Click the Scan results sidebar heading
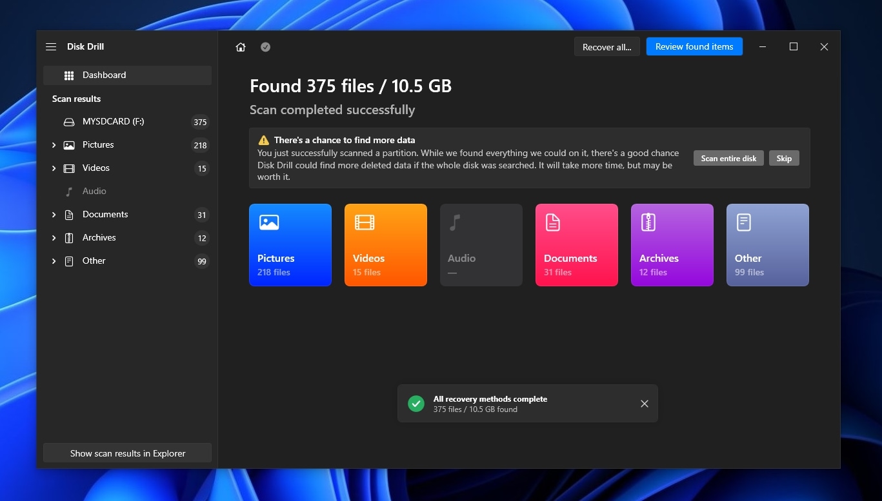 coord(76,99)
